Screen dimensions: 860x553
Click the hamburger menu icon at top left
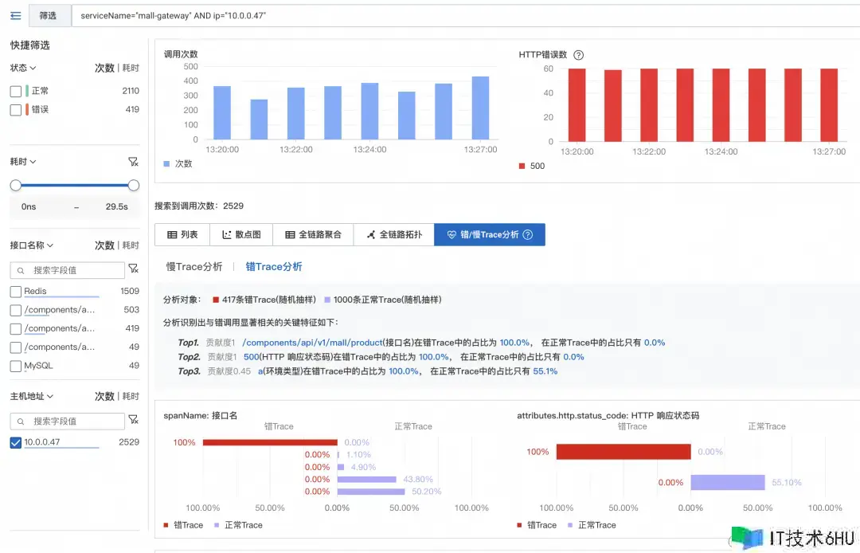coord(15,15)
